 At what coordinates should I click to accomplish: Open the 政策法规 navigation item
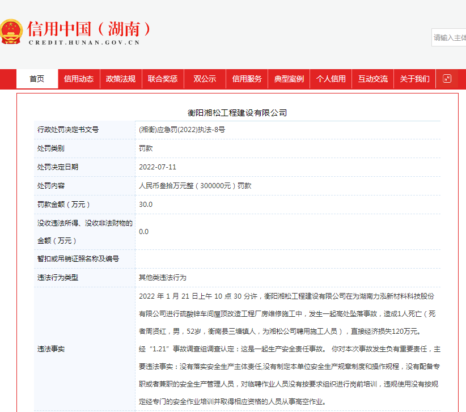pos(121,79)
